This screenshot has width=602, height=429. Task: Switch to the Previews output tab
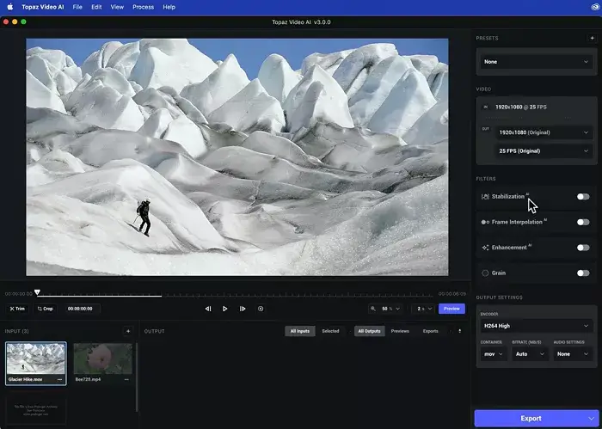coord(400,331)
